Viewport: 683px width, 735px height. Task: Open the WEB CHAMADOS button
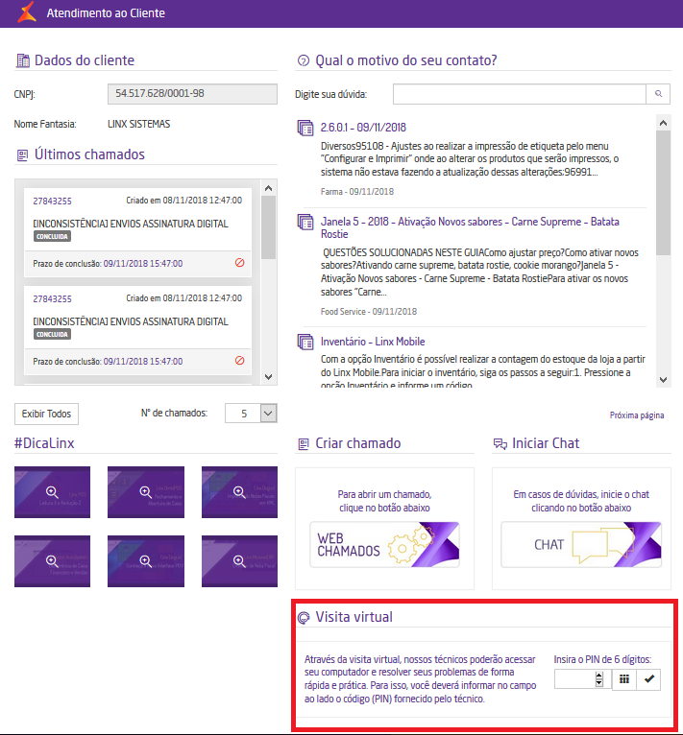(384, 545)
